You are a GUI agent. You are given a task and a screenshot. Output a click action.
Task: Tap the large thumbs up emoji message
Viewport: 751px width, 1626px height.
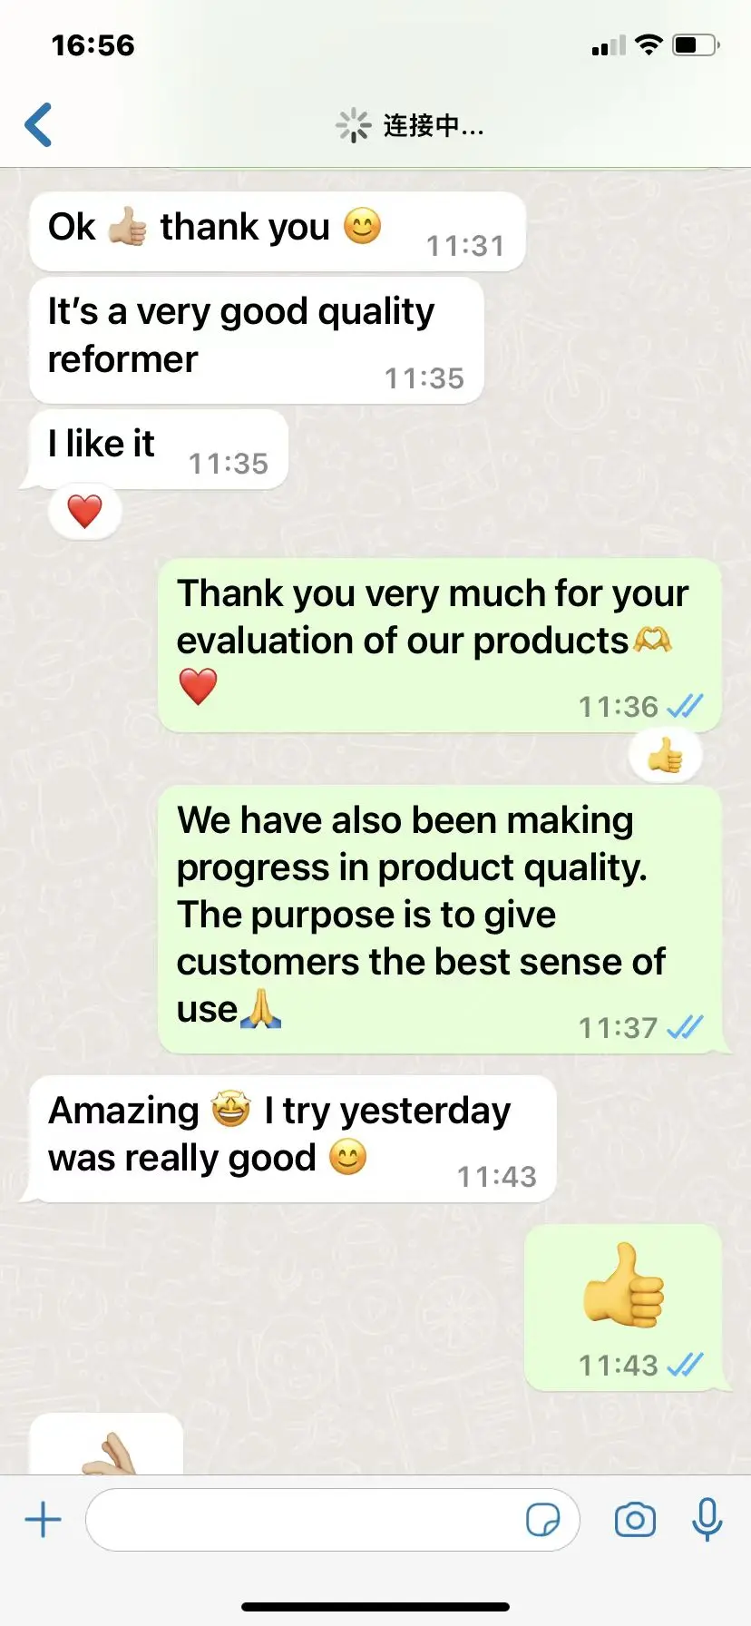623,1308
